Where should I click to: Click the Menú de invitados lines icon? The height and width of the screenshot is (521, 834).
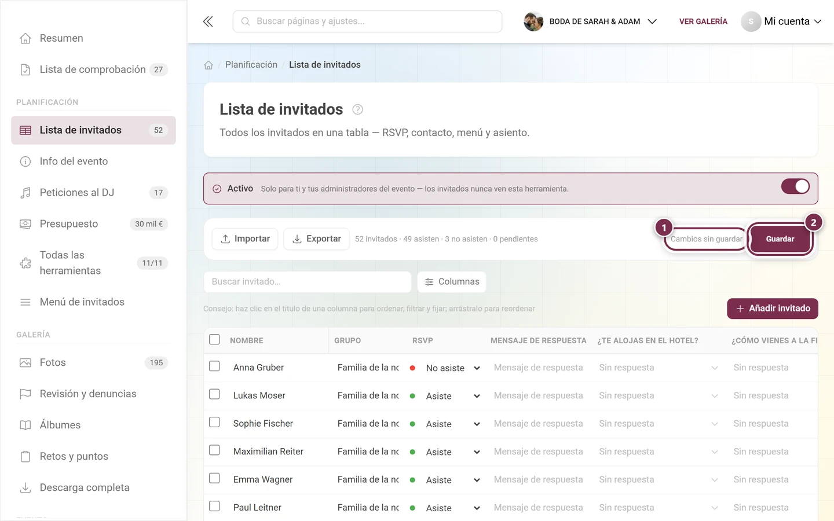[x=25, y=302]
